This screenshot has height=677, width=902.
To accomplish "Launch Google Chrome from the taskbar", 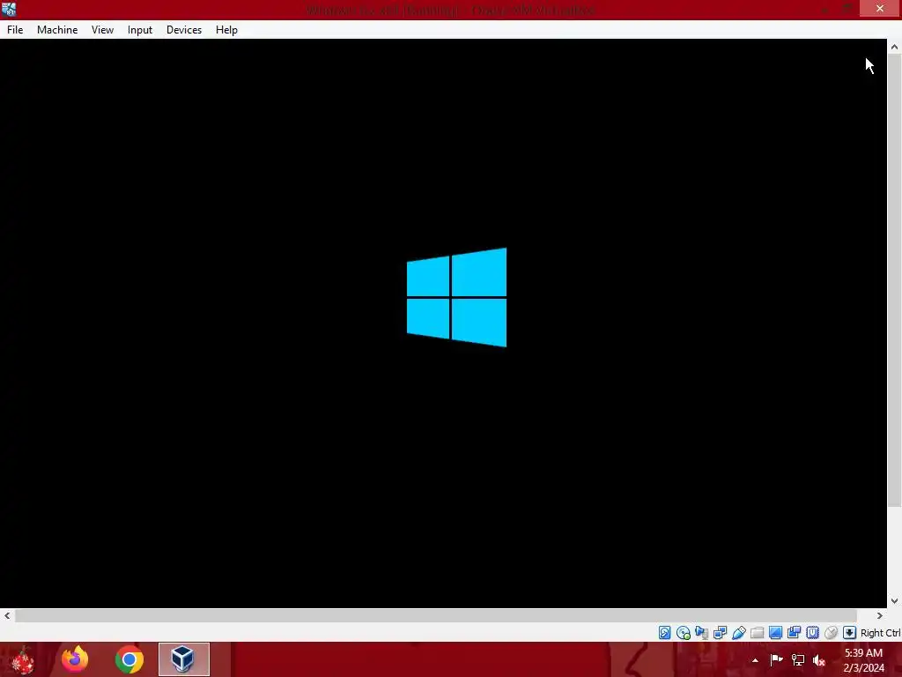I will [129, 659].
